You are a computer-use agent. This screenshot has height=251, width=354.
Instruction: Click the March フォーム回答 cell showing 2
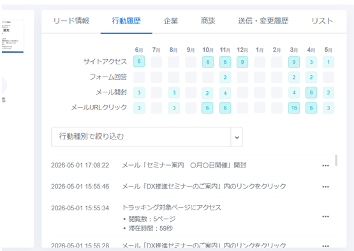(294, 77)
